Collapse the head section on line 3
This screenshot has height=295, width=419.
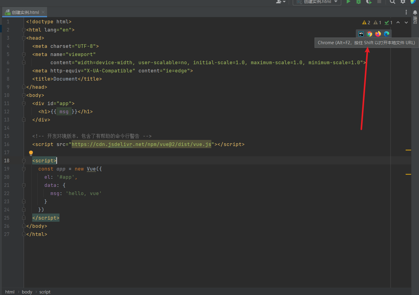point(24,38)
